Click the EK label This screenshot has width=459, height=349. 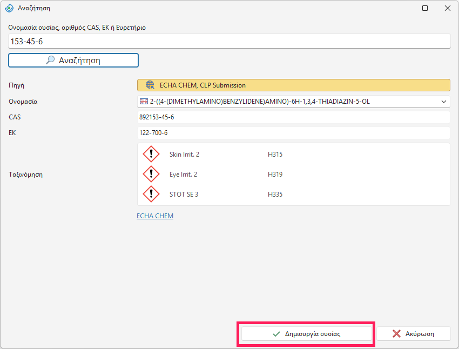(x=12, y=133)
